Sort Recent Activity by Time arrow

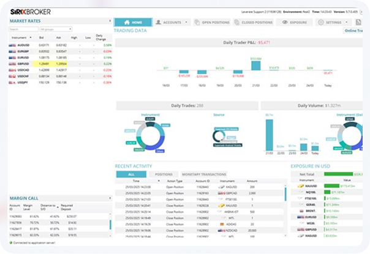159,181
